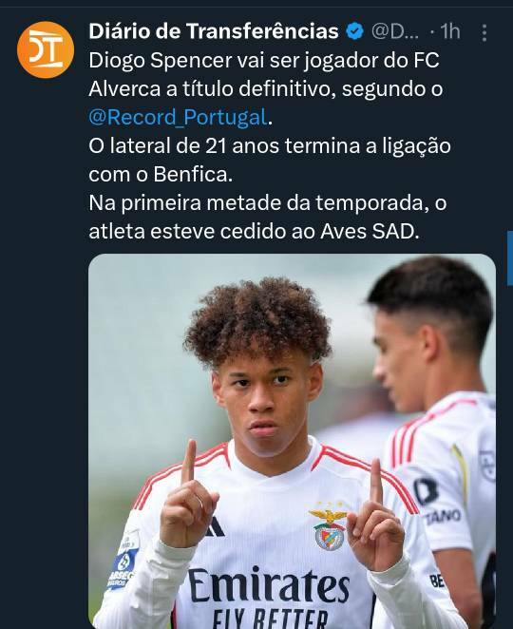Click the blue scroll indicator at right edge
The height and width of the screenshot is (629, 513).
(x=510, y=257)
